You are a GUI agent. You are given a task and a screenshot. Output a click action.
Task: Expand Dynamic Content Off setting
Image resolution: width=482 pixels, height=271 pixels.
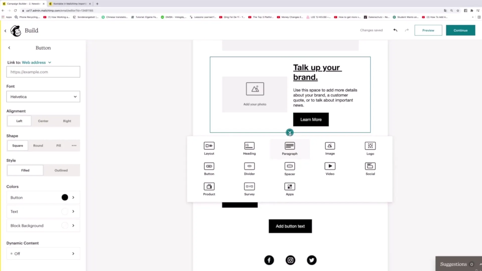pyautogui.click(x=43, y=254)
